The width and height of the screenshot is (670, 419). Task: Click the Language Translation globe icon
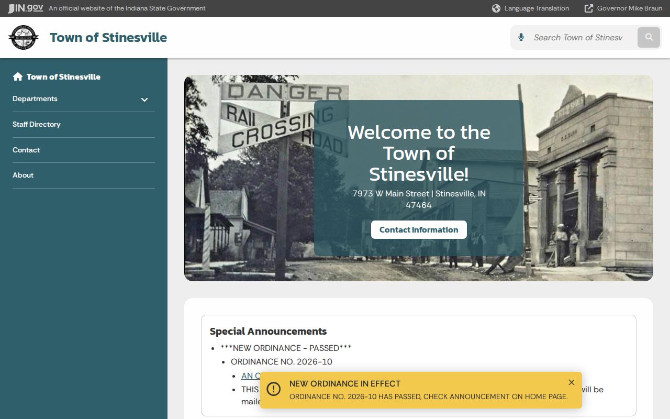coord(496,8)
